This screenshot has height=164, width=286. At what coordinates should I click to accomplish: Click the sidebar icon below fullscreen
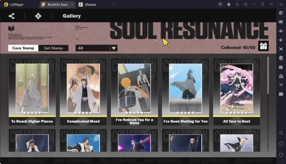(281, 58)
